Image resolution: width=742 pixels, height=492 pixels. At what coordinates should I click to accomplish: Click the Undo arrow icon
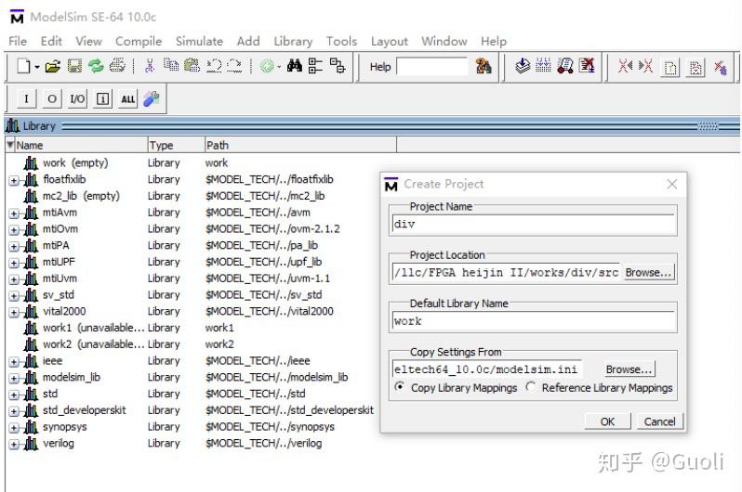tap(214, 66)
